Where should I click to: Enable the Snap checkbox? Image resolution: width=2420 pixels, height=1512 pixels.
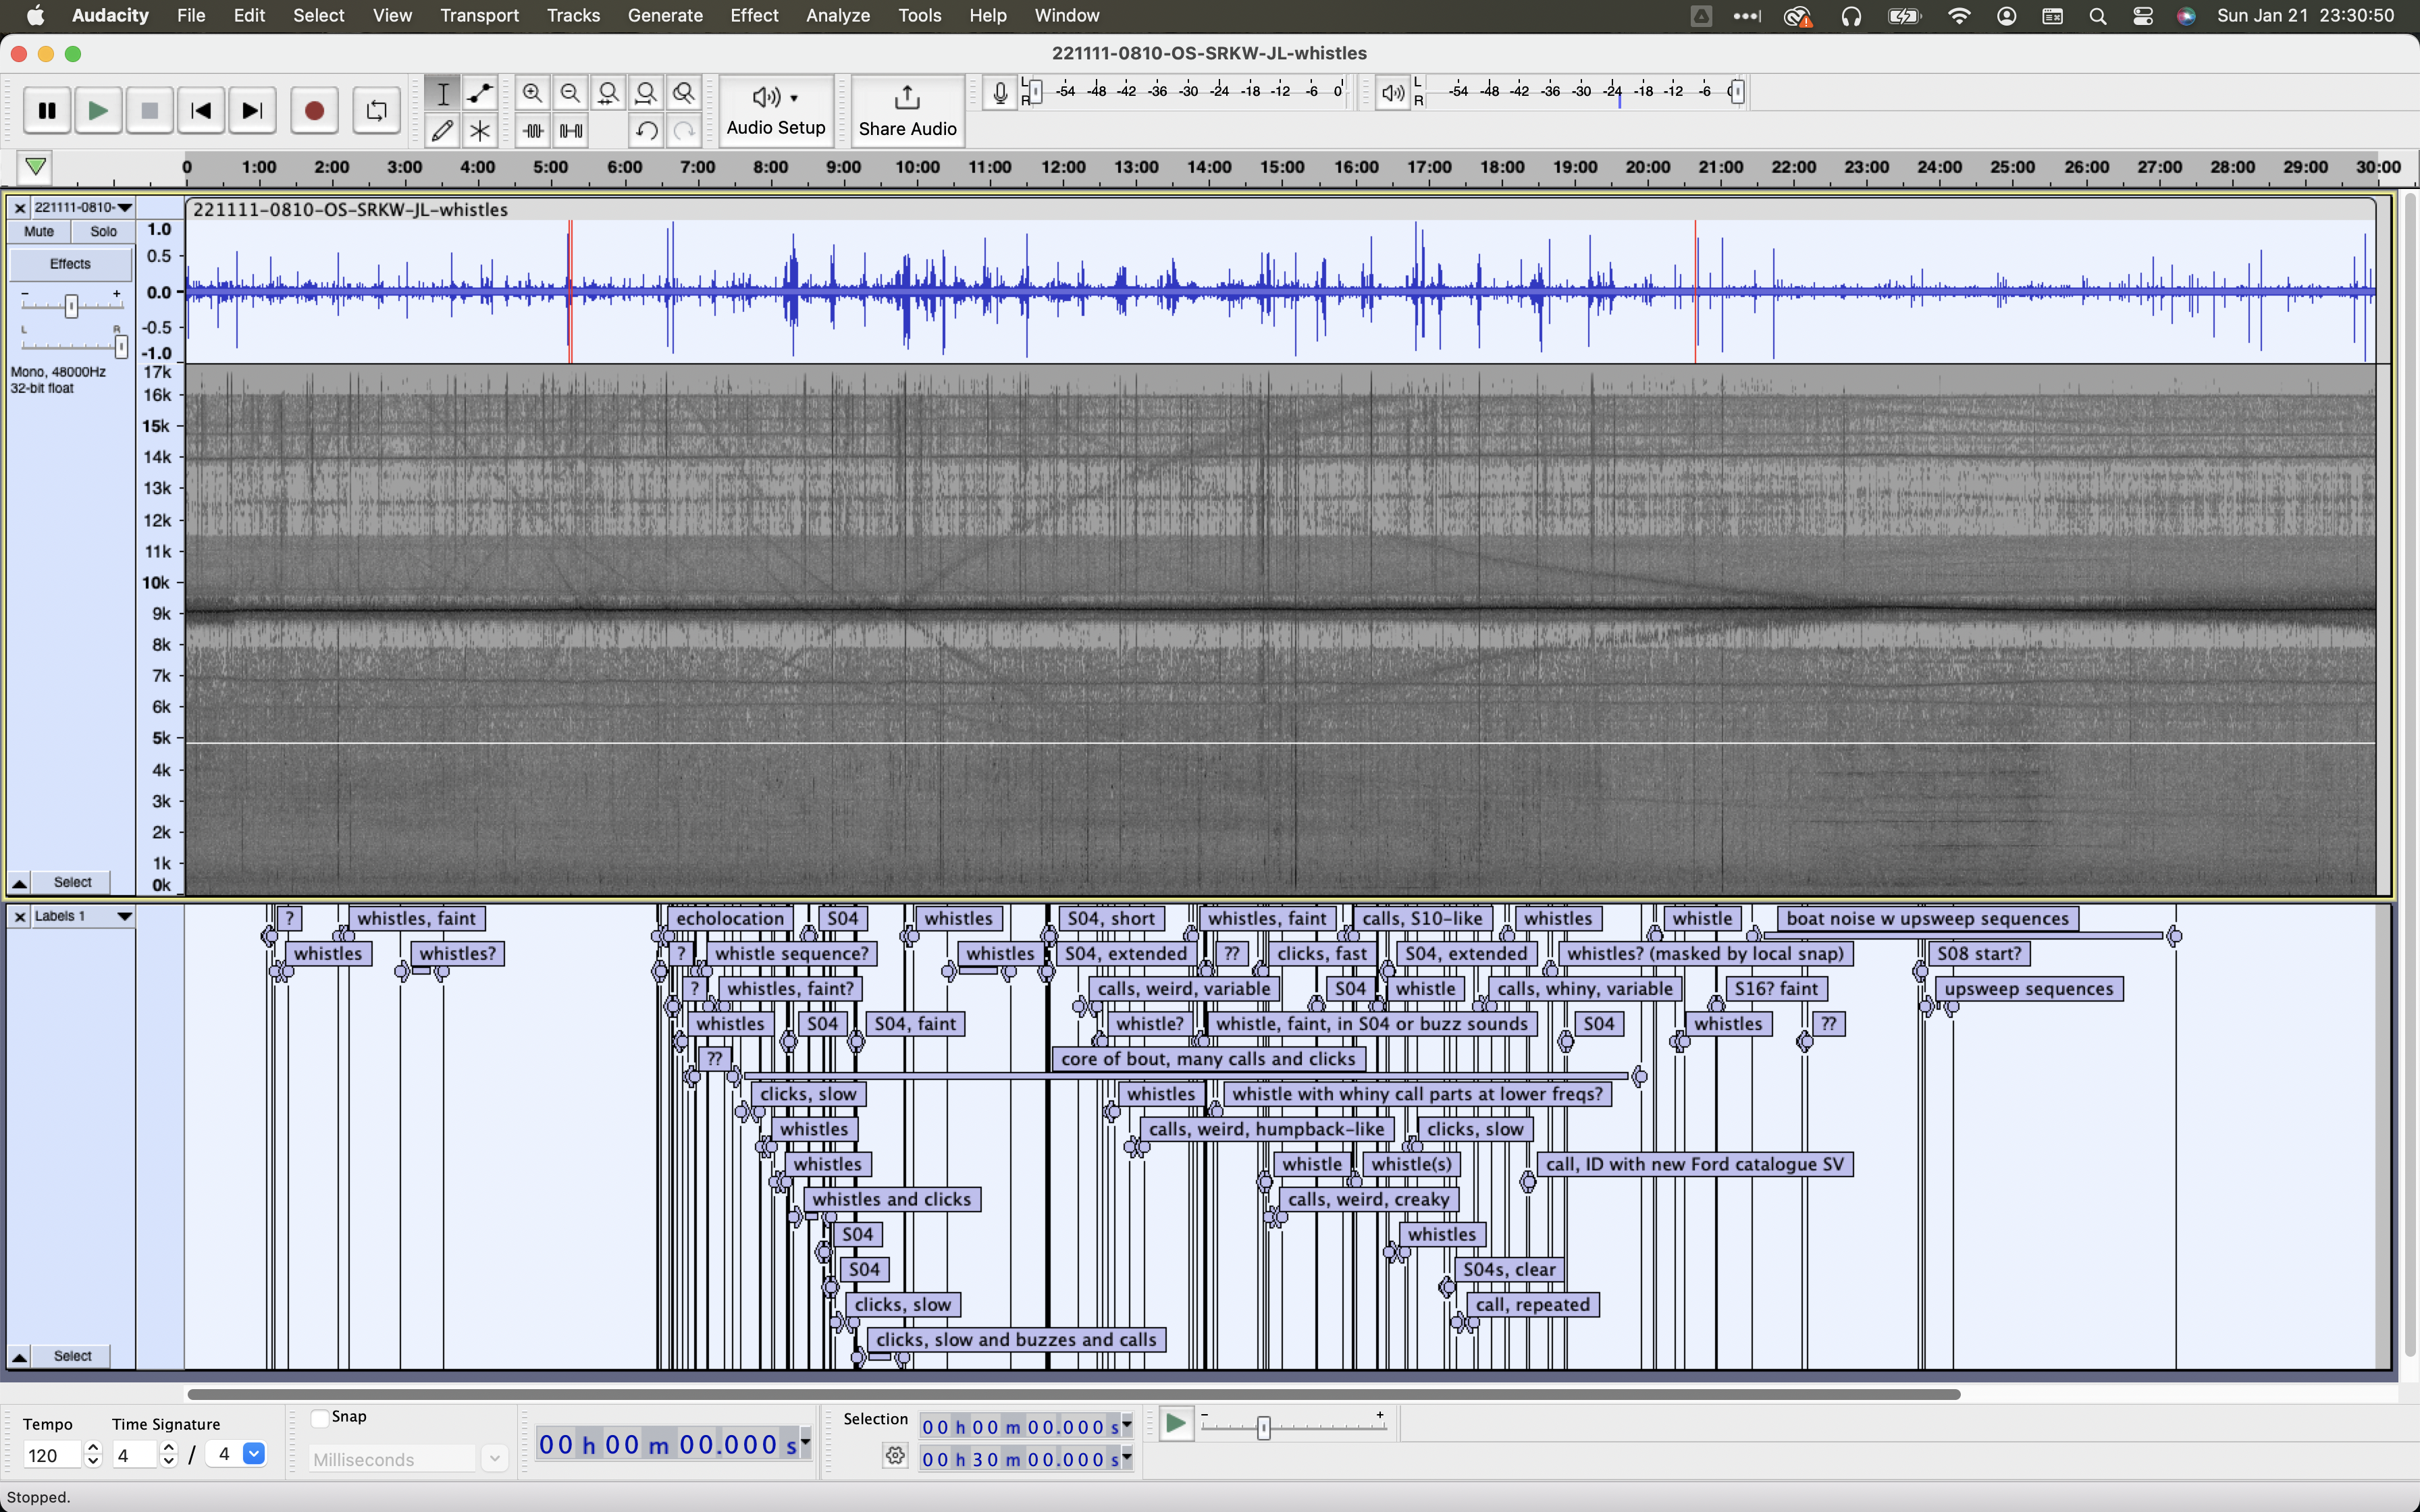(x=320, y=1417)
